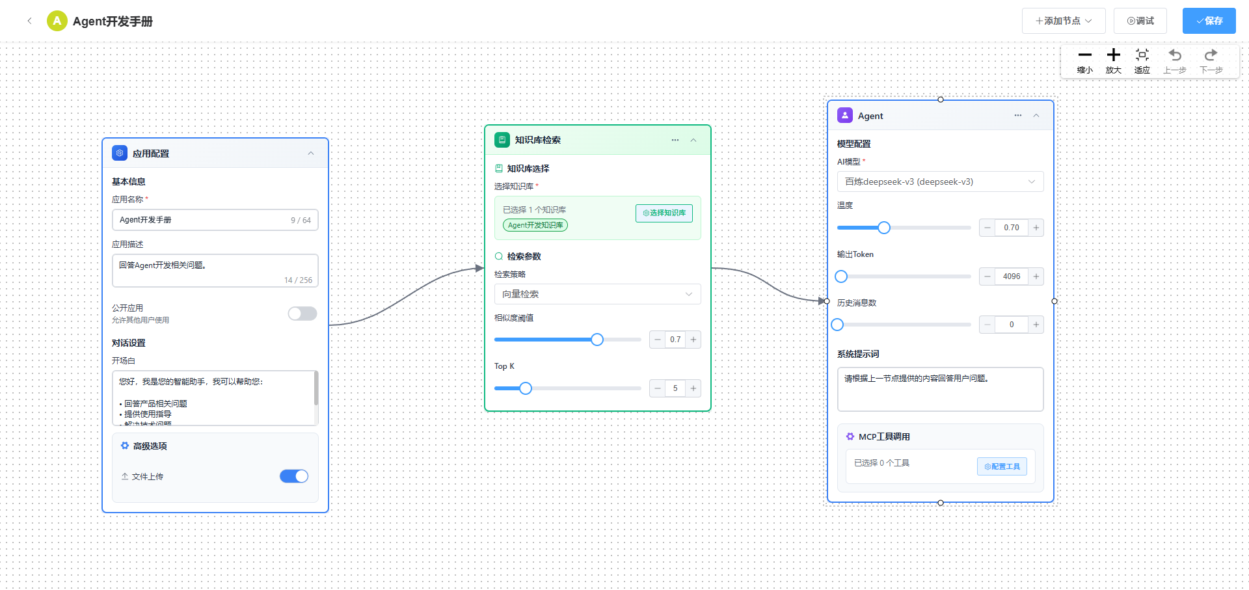Image resolution: width=1249 pixels, height=590 pixels.
Task: Click the 系统提示词 text area
Action: pyautogui.click(x=940, y=389)
